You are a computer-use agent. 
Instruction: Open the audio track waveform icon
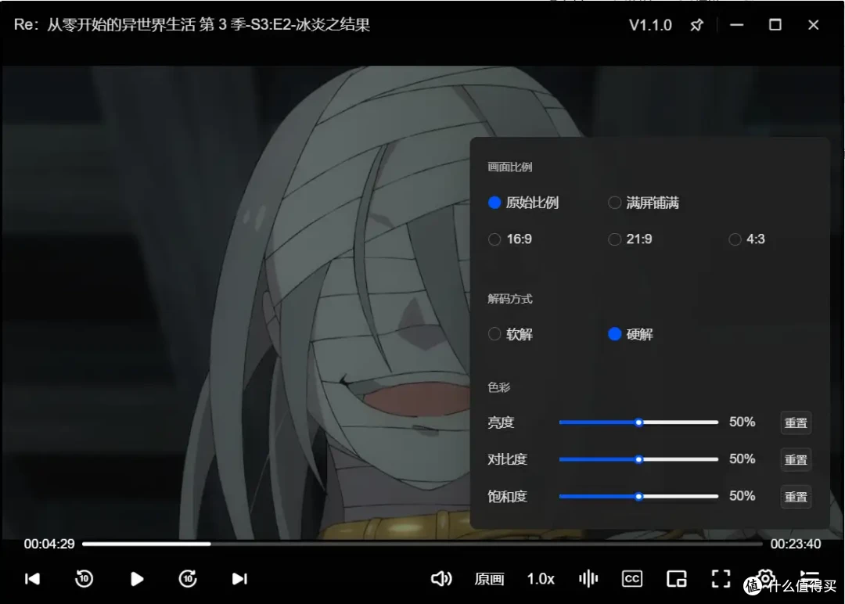tap(588, 579)
